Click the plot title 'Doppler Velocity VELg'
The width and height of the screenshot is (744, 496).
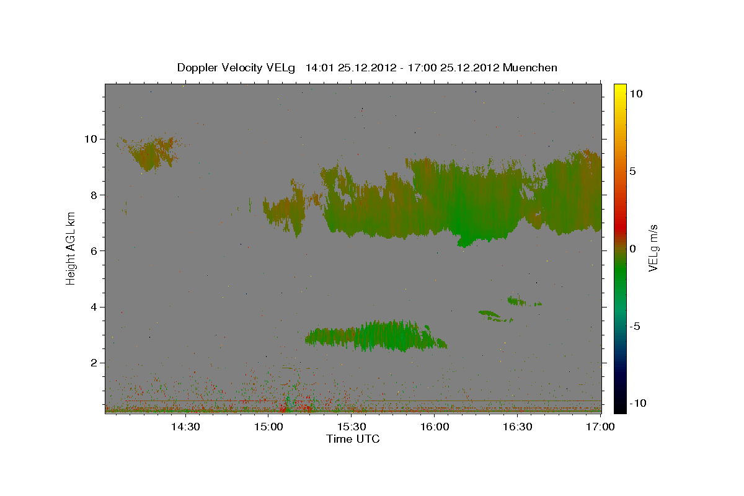tap(237, 68)
